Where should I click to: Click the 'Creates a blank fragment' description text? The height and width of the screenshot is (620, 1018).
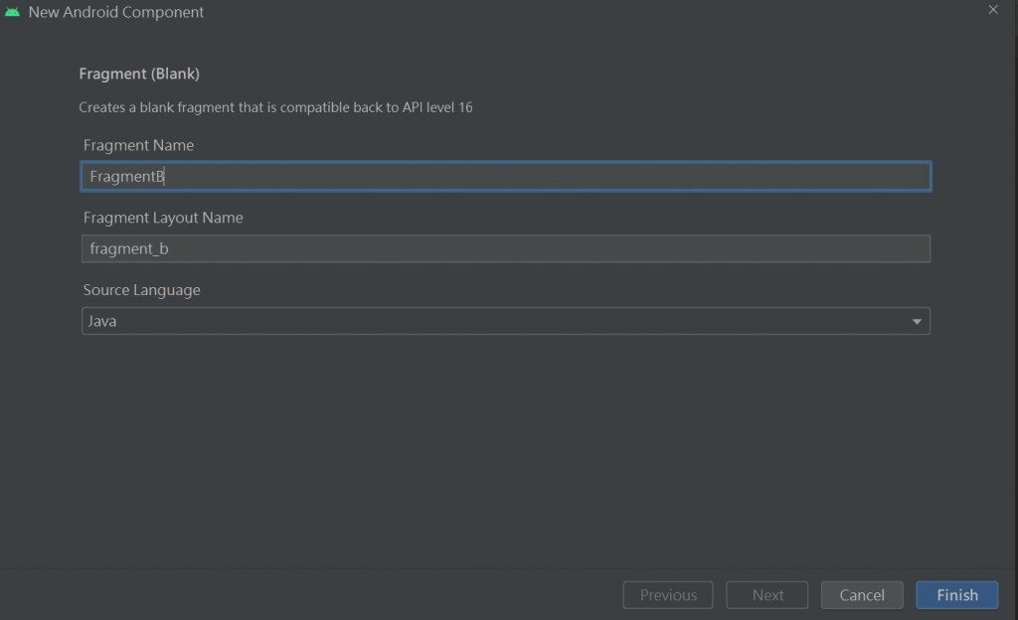(275, 107)
